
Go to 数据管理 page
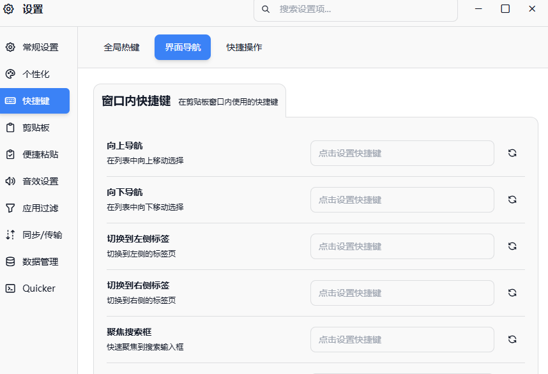click(35, 262)
